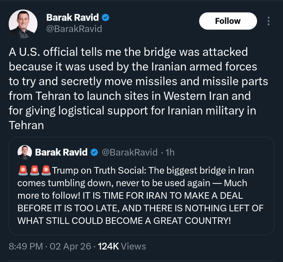Open Barak Ravid's profile picture
The image size is (283, 262).
tap(22, 24)
